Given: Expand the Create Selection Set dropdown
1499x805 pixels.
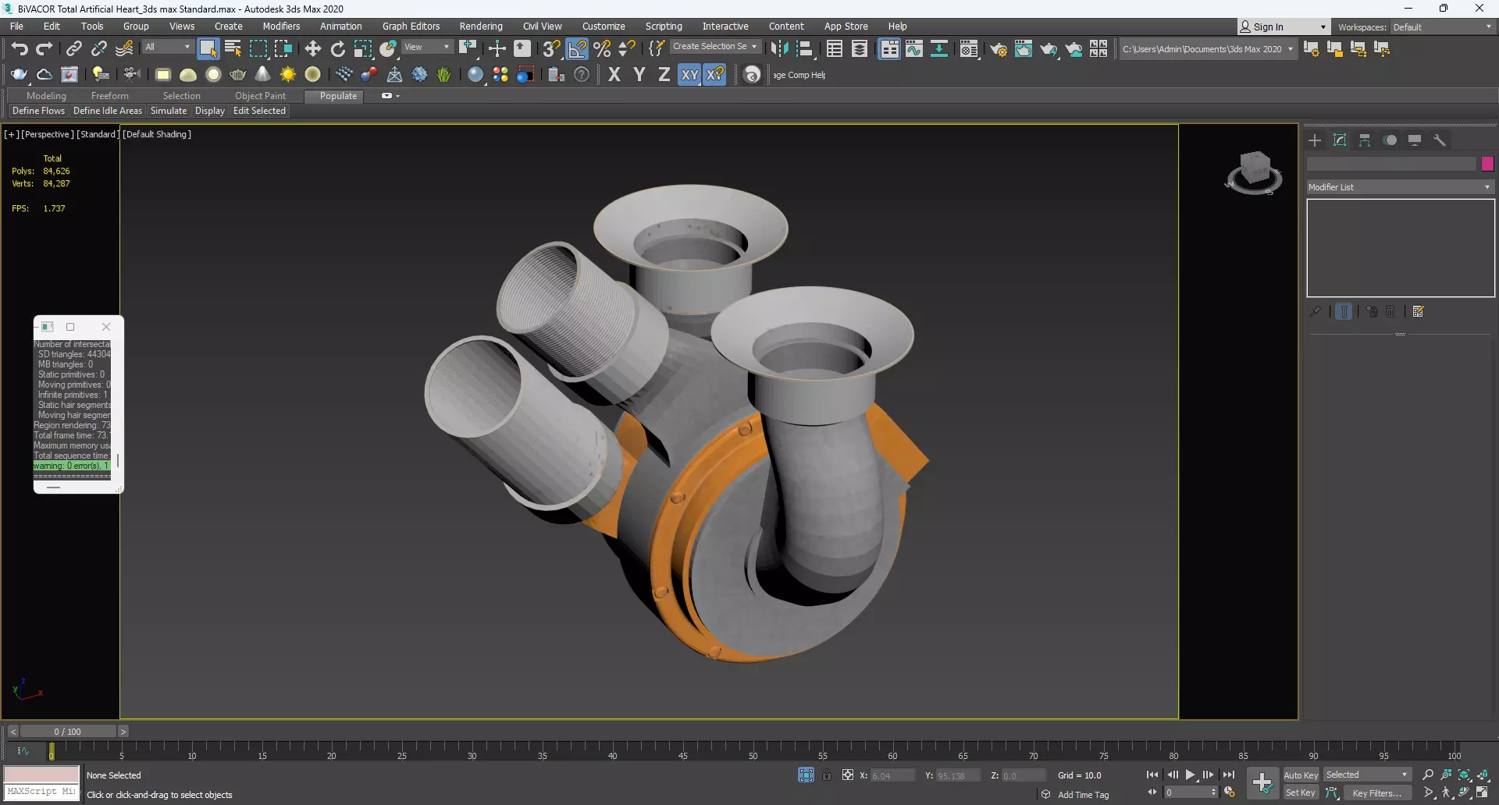Looking at the screenshot, I should [x=715, y=47].
